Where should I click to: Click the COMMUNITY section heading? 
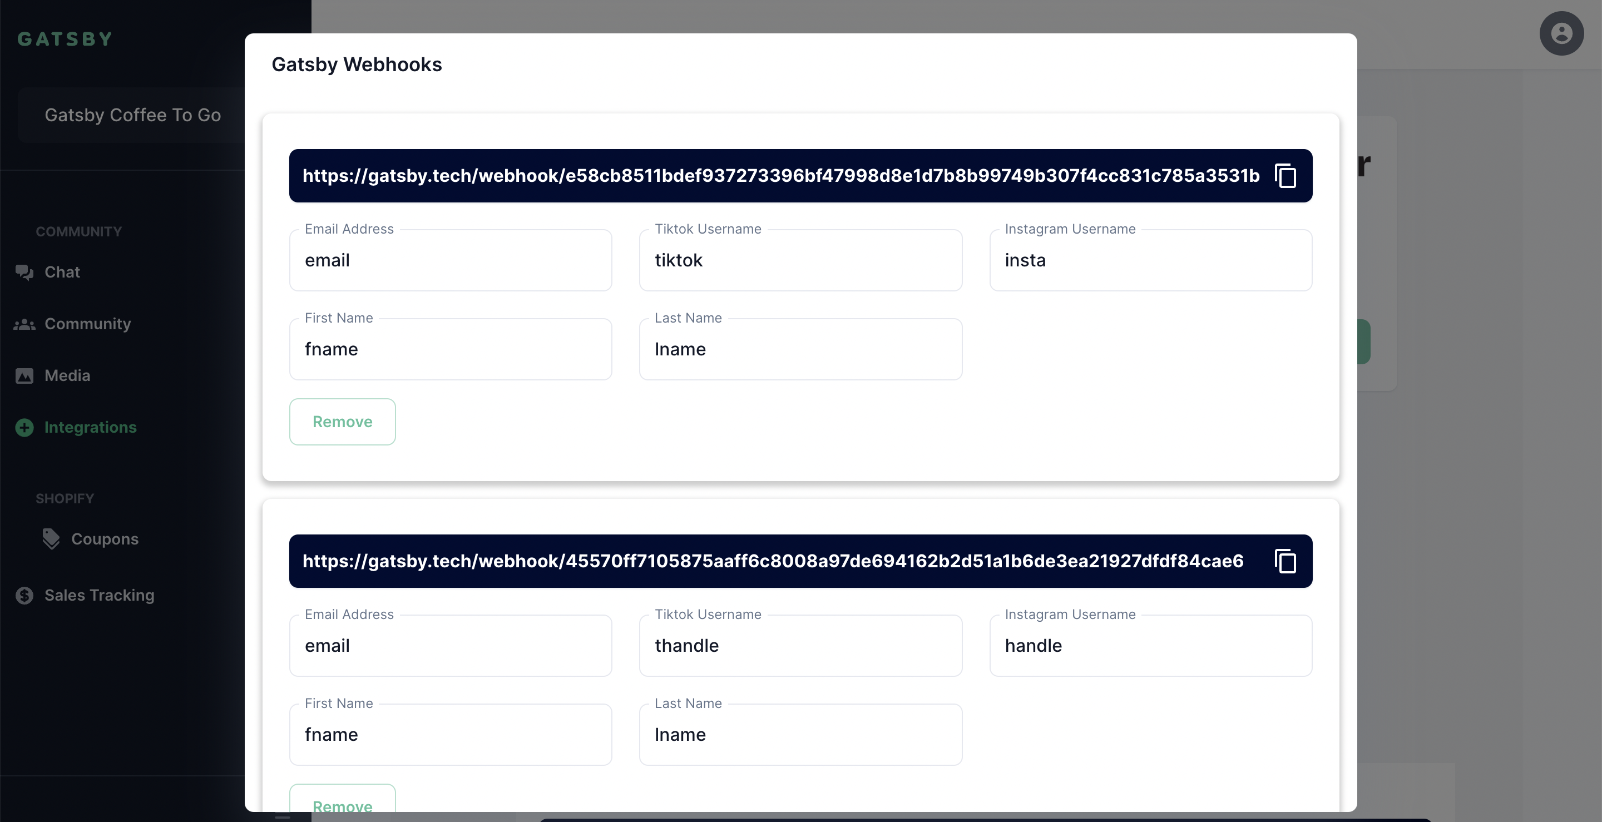pyautogui.click(x=78, y=232)
